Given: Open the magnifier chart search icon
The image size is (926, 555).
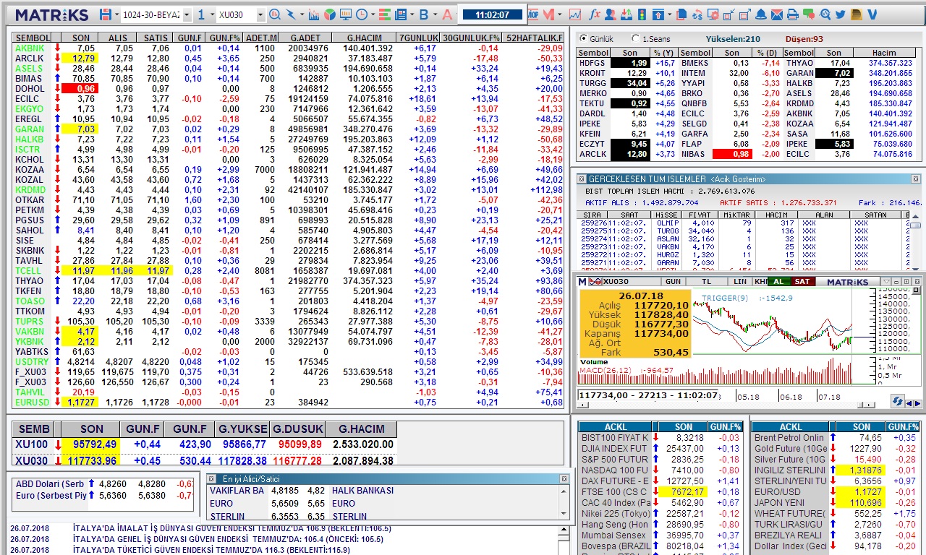Looking at the screenshot, I should [x=275, y=14].
